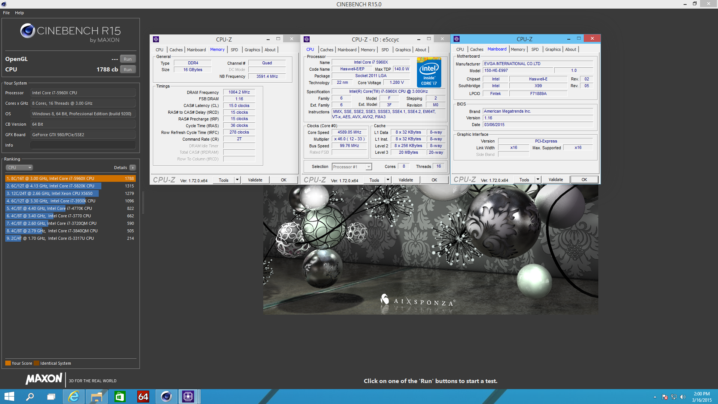Open the network tray icon

coord(674,397)
